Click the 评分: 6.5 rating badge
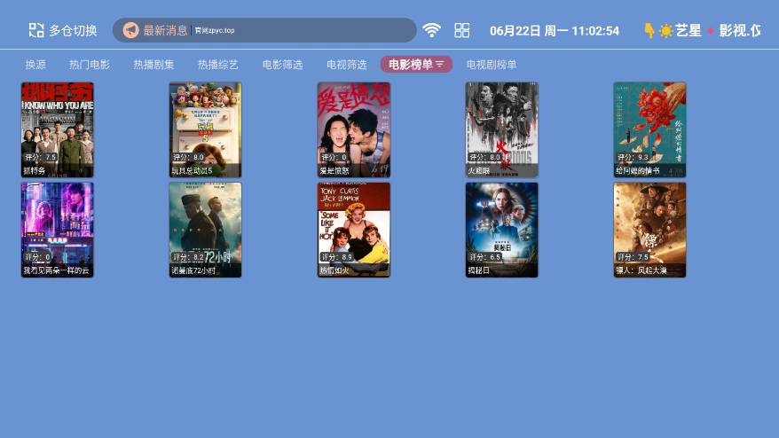Screen dimensions: 779x438 click(485, 257)
